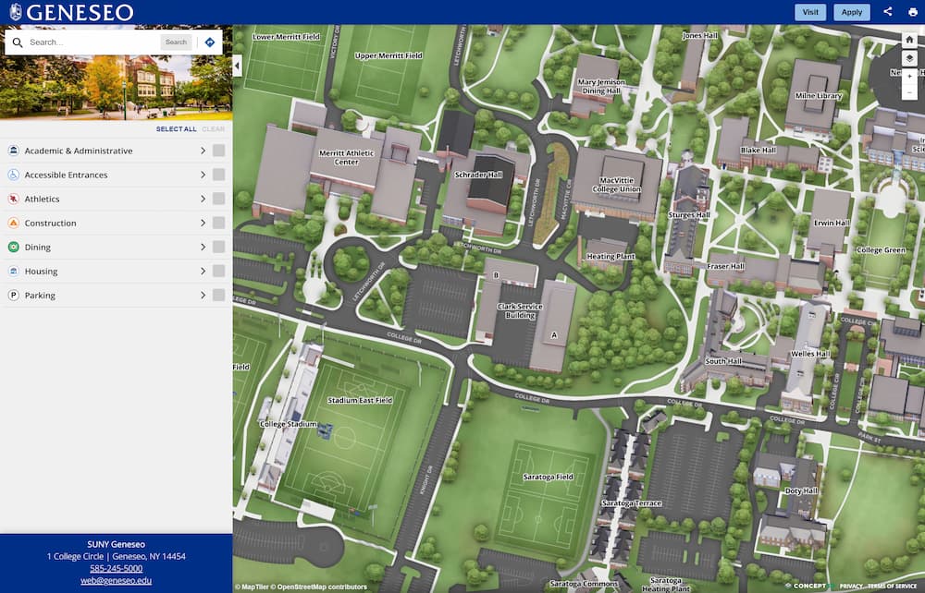Zoom in with the plus icon
Viewport: 925px width, 593px height.
click(x=910, y=77)
